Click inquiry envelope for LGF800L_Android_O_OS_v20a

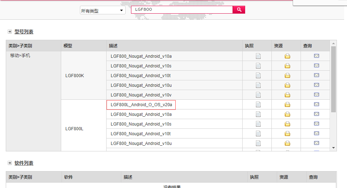click(316, 104)
